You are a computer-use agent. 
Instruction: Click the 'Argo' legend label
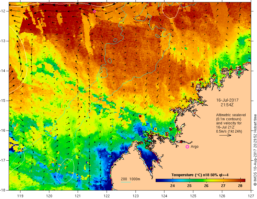pyautogui.click(x=195, y=147)
